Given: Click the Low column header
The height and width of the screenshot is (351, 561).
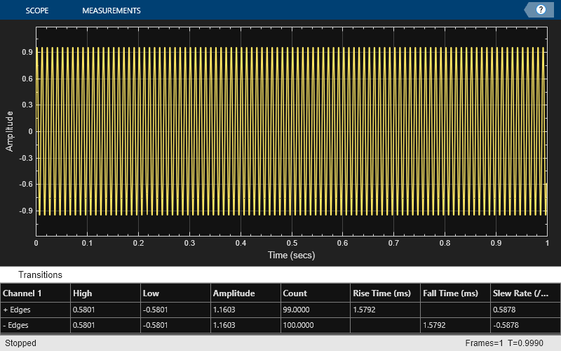Looking at the screenshot, I should click(176, 293).
